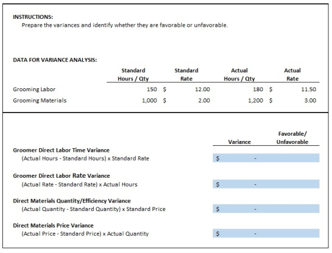Click the Actual Hours / Qty column header

pos(240,75)
